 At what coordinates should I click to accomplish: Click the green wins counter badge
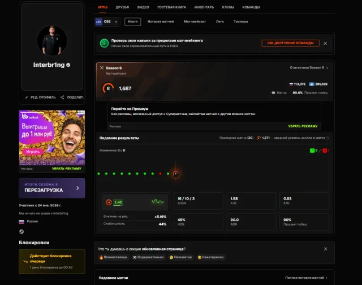[x=313, y=151]
